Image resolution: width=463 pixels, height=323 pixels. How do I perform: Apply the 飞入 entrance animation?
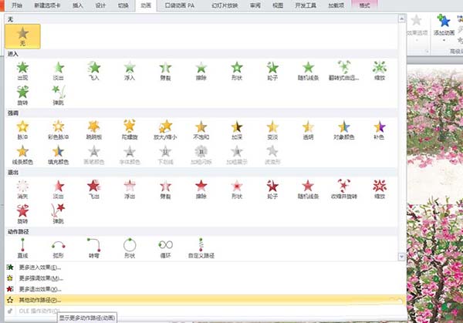(x=94, y=71)
